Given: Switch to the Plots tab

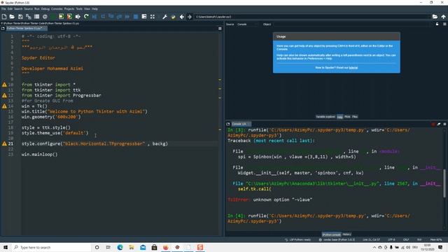Looking at the screenshot, I should [x=347, y=117].
